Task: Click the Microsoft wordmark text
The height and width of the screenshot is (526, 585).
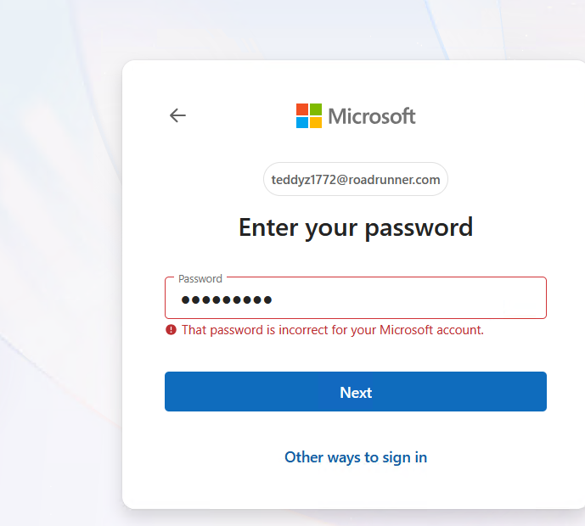Action: [x=372, y=116]
